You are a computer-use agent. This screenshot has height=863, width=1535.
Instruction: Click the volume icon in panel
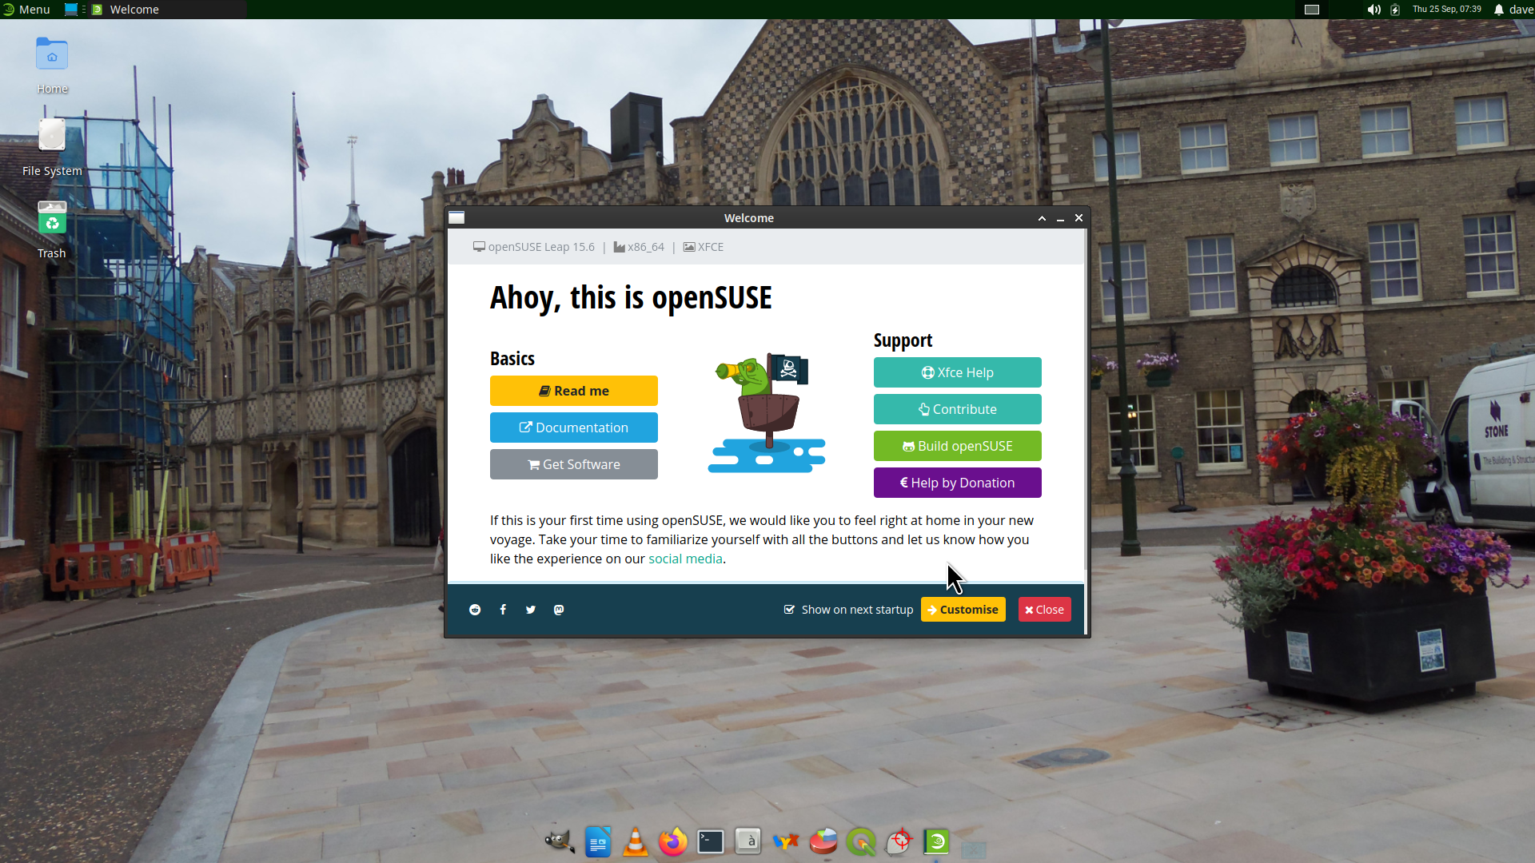(x=1374, y=10)
